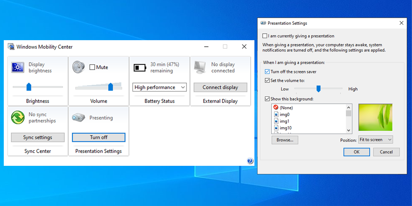412x206 pixels.
Task: Enable 'I am currently giving a presentation'
Action: (265, 36)
